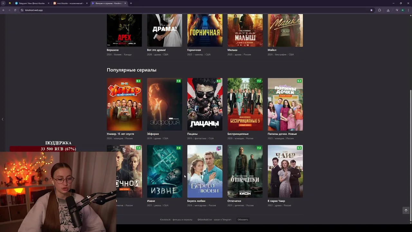
Task: Open the Горничная movie poster
Action: point(205,30)
